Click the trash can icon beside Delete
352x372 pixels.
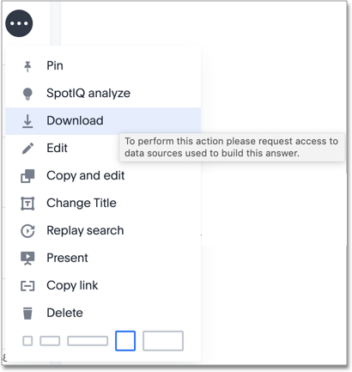pyautogui.click(x=27, y=313)
